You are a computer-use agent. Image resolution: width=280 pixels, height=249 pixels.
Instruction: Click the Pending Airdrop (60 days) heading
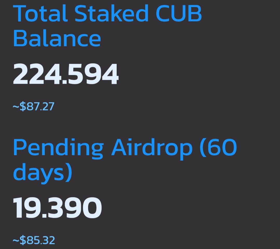(125, 161)
